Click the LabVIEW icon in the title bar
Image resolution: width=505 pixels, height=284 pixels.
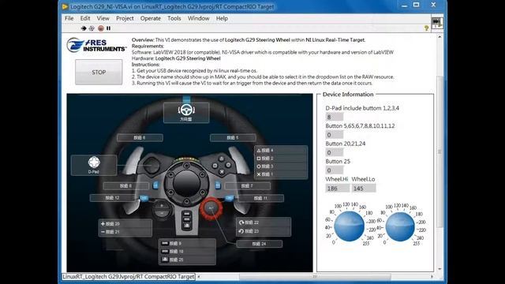click(x=65, y=6)
